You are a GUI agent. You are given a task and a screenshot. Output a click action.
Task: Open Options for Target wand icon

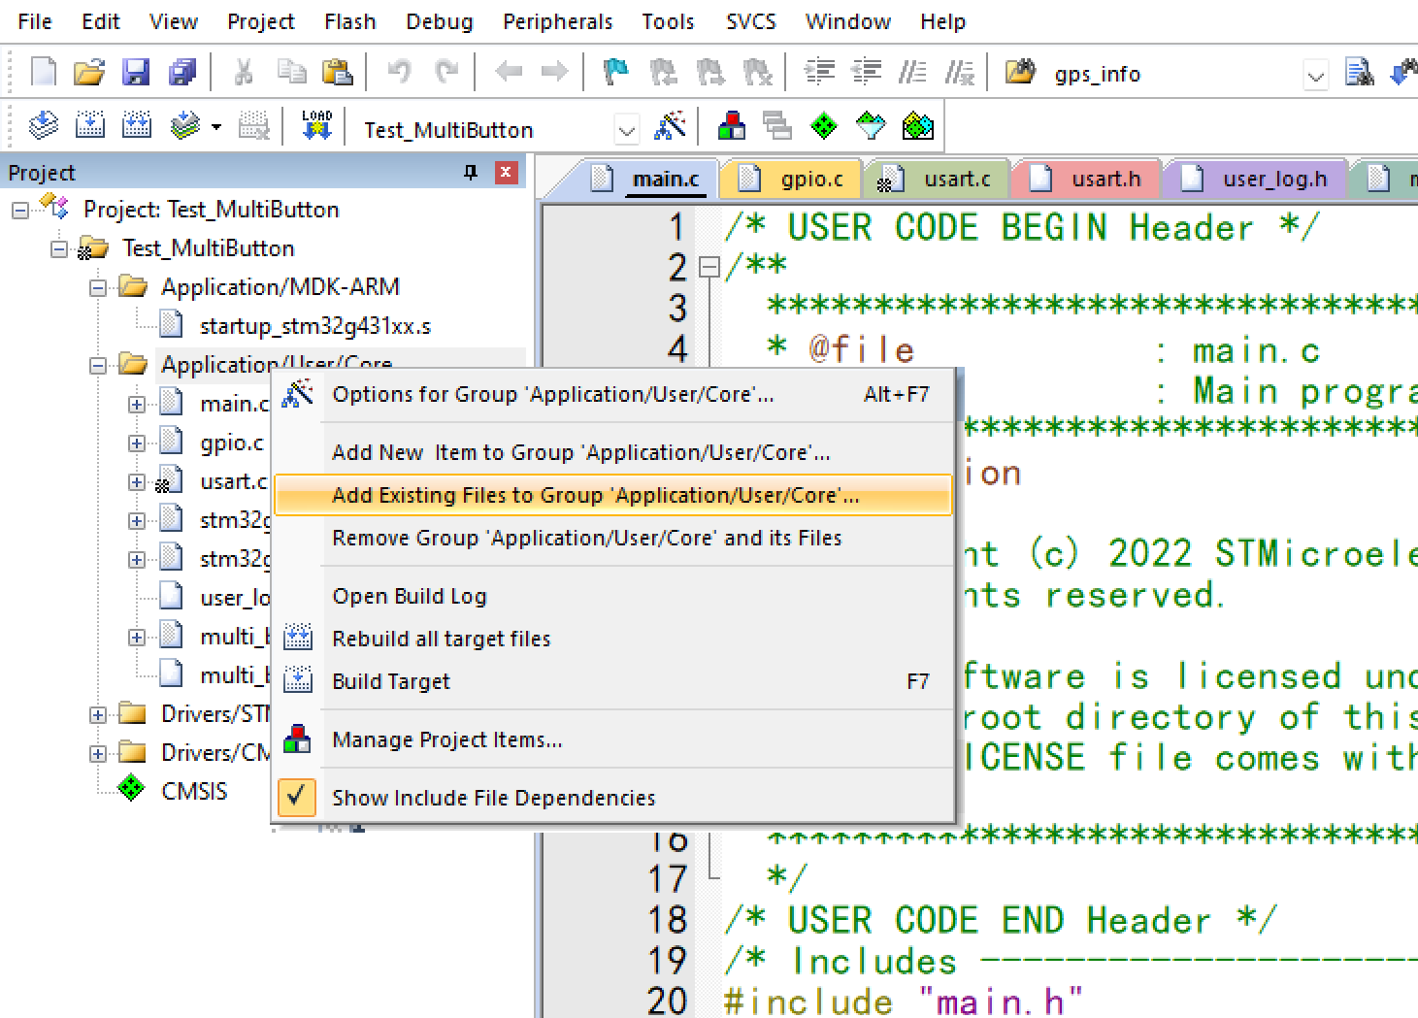[x=671, y=126]
